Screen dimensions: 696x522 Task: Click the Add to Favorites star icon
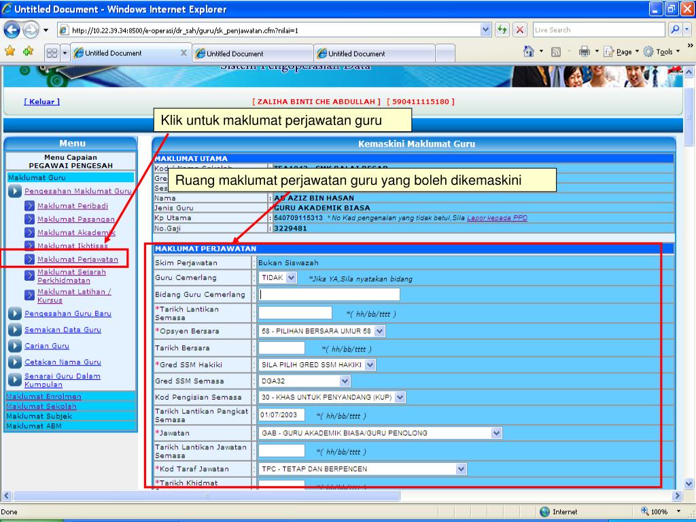[x=29, y=52]
